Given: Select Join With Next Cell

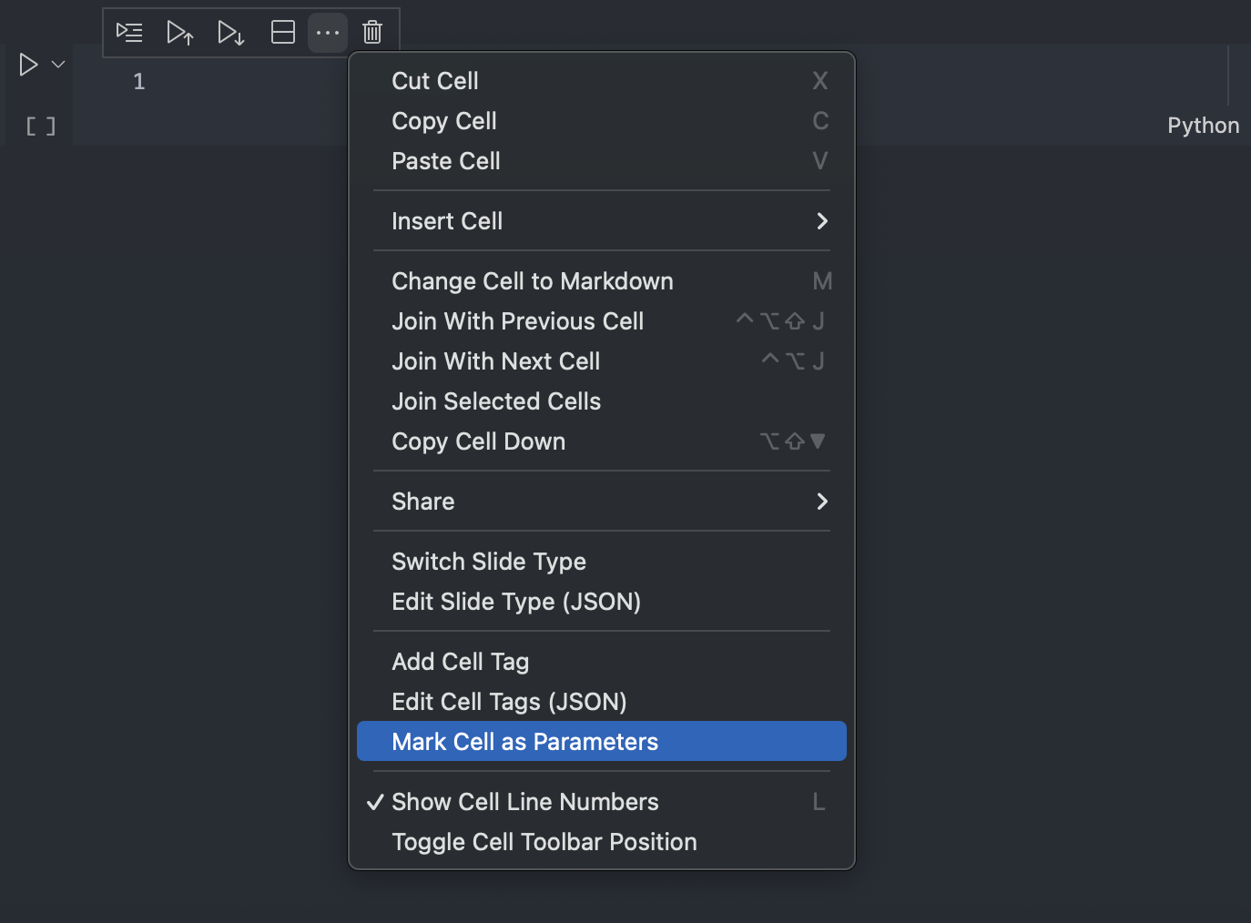Looking at the screenshot, I should coord(602,361).
